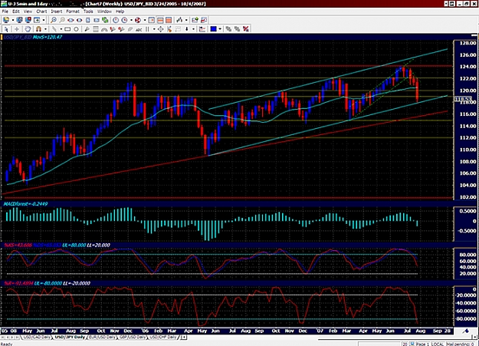Open the Window menu
Viewport: 479px width, 346px height.
click(104, 12)
